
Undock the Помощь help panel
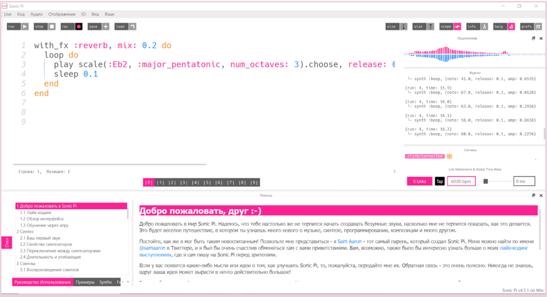(x=534, y=195)
